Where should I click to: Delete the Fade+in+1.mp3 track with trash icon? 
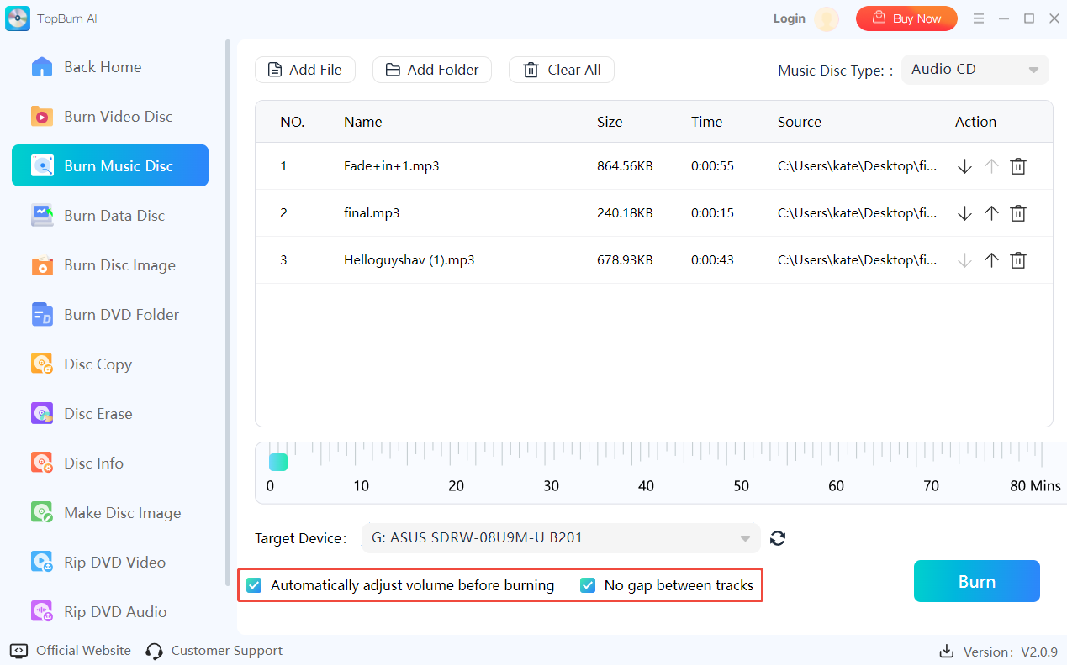[x=1017, y=166]
